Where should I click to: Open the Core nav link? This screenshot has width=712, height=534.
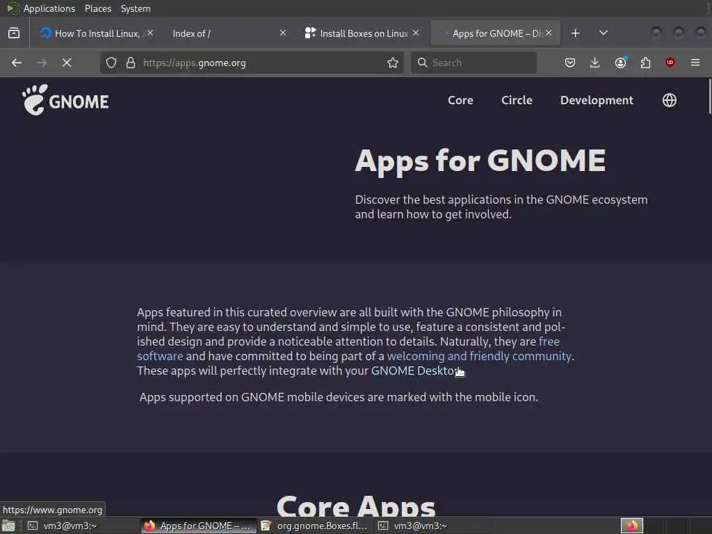pos(460,100)
